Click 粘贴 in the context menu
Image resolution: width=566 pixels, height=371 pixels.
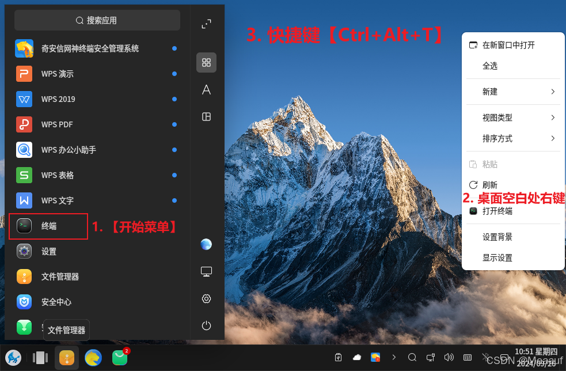(513, 164)
